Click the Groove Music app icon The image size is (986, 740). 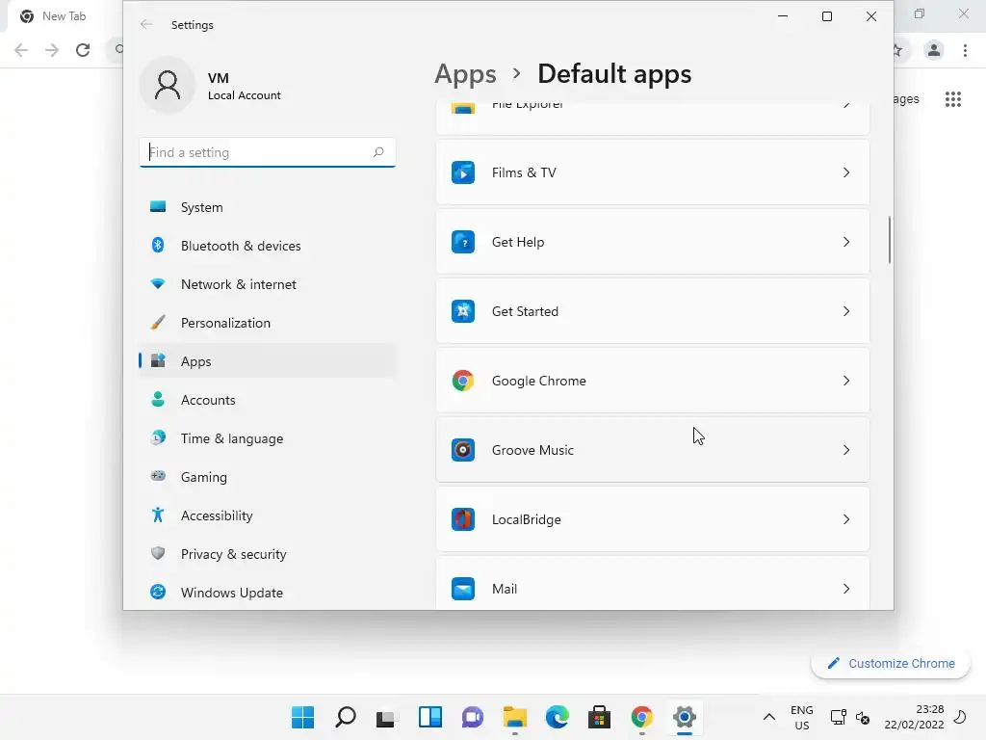(x=463, y=450)
